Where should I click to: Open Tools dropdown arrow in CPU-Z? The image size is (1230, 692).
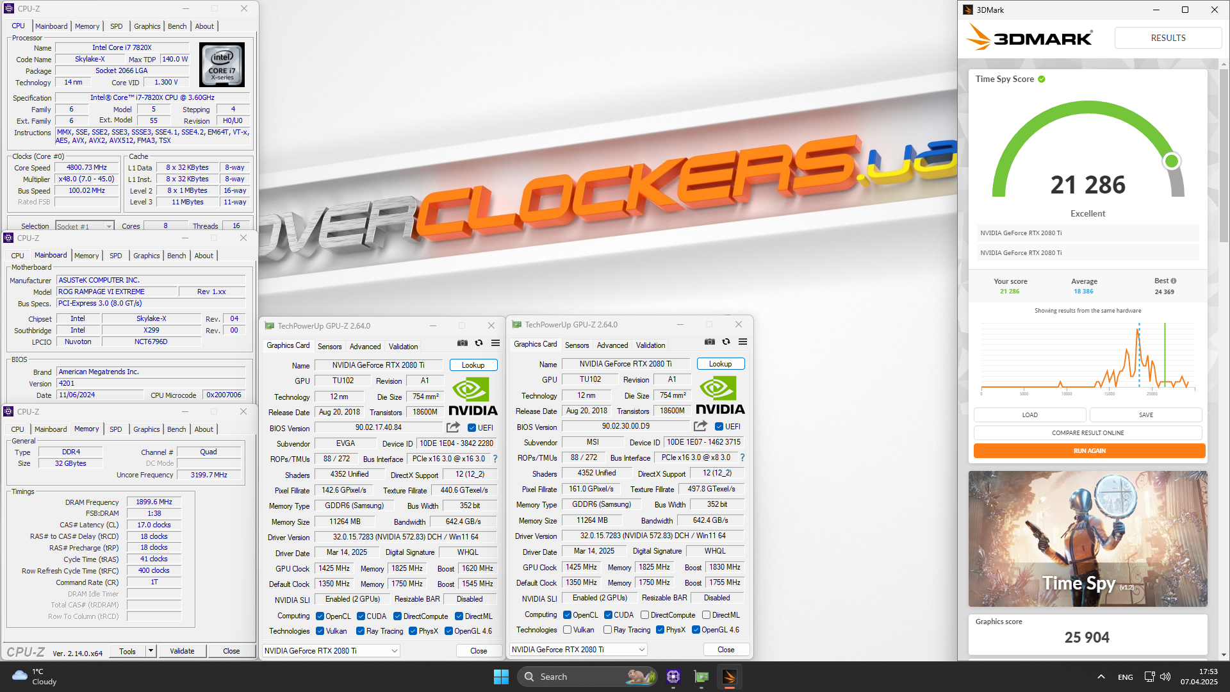coord(151,651)
